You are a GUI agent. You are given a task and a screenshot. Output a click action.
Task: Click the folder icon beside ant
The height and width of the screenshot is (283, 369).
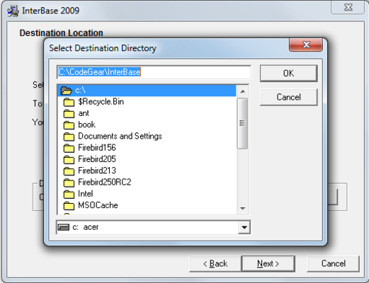[x=69, y=114]
